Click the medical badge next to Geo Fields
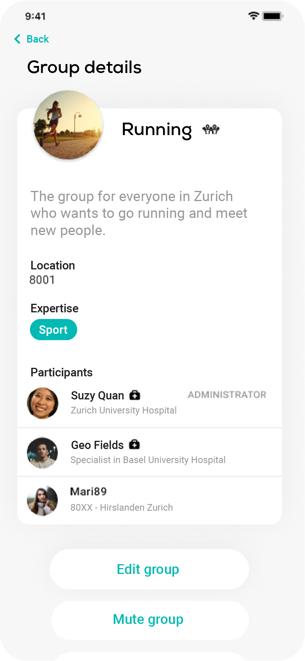Viewport: 305px width, 661px height. tap(135, 444)
